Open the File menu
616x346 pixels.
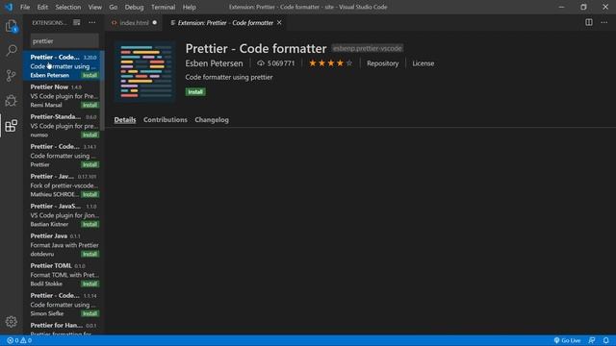tap(25, 7)
